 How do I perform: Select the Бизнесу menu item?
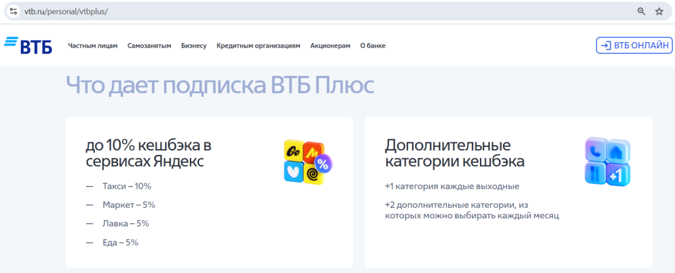click(194, 45)
